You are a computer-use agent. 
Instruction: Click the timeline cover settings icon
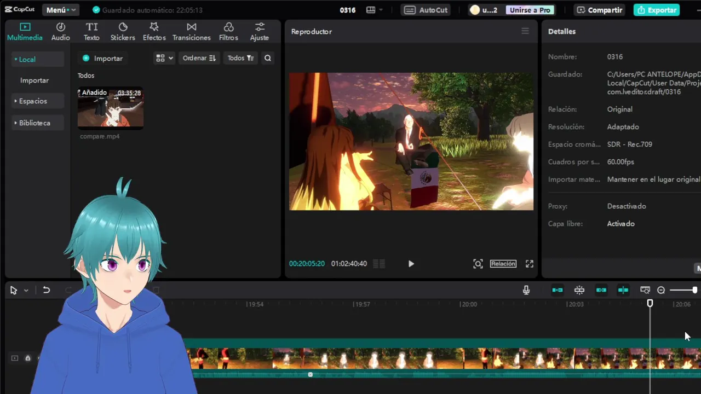click(645, 290)
